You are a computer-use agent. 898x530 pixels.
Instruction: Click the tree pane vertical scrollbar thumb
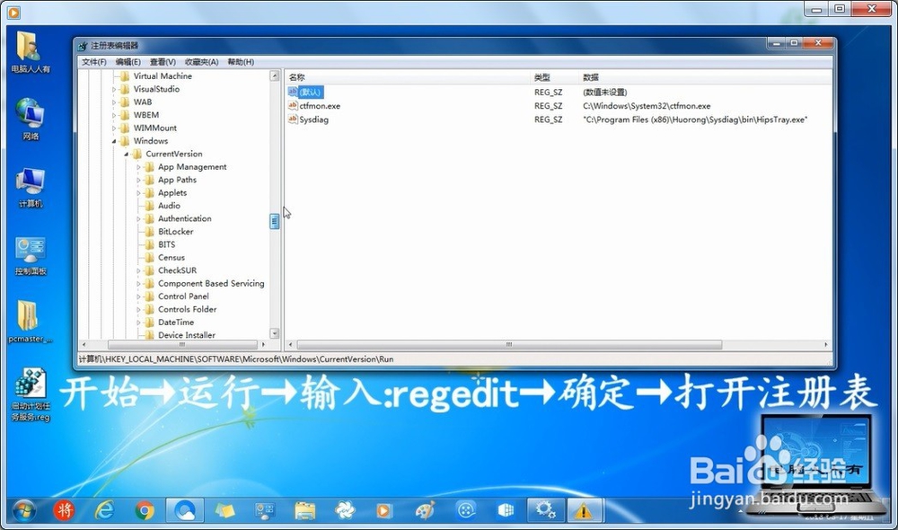(274, 221)
